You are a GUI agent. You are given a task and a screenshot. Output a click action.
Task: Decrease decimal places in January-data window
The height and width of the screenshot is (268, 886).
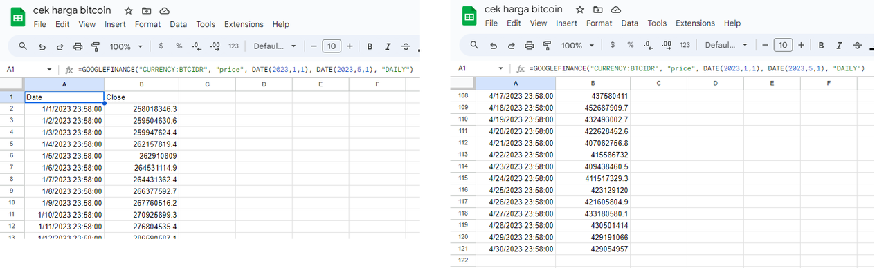(197, 46)
